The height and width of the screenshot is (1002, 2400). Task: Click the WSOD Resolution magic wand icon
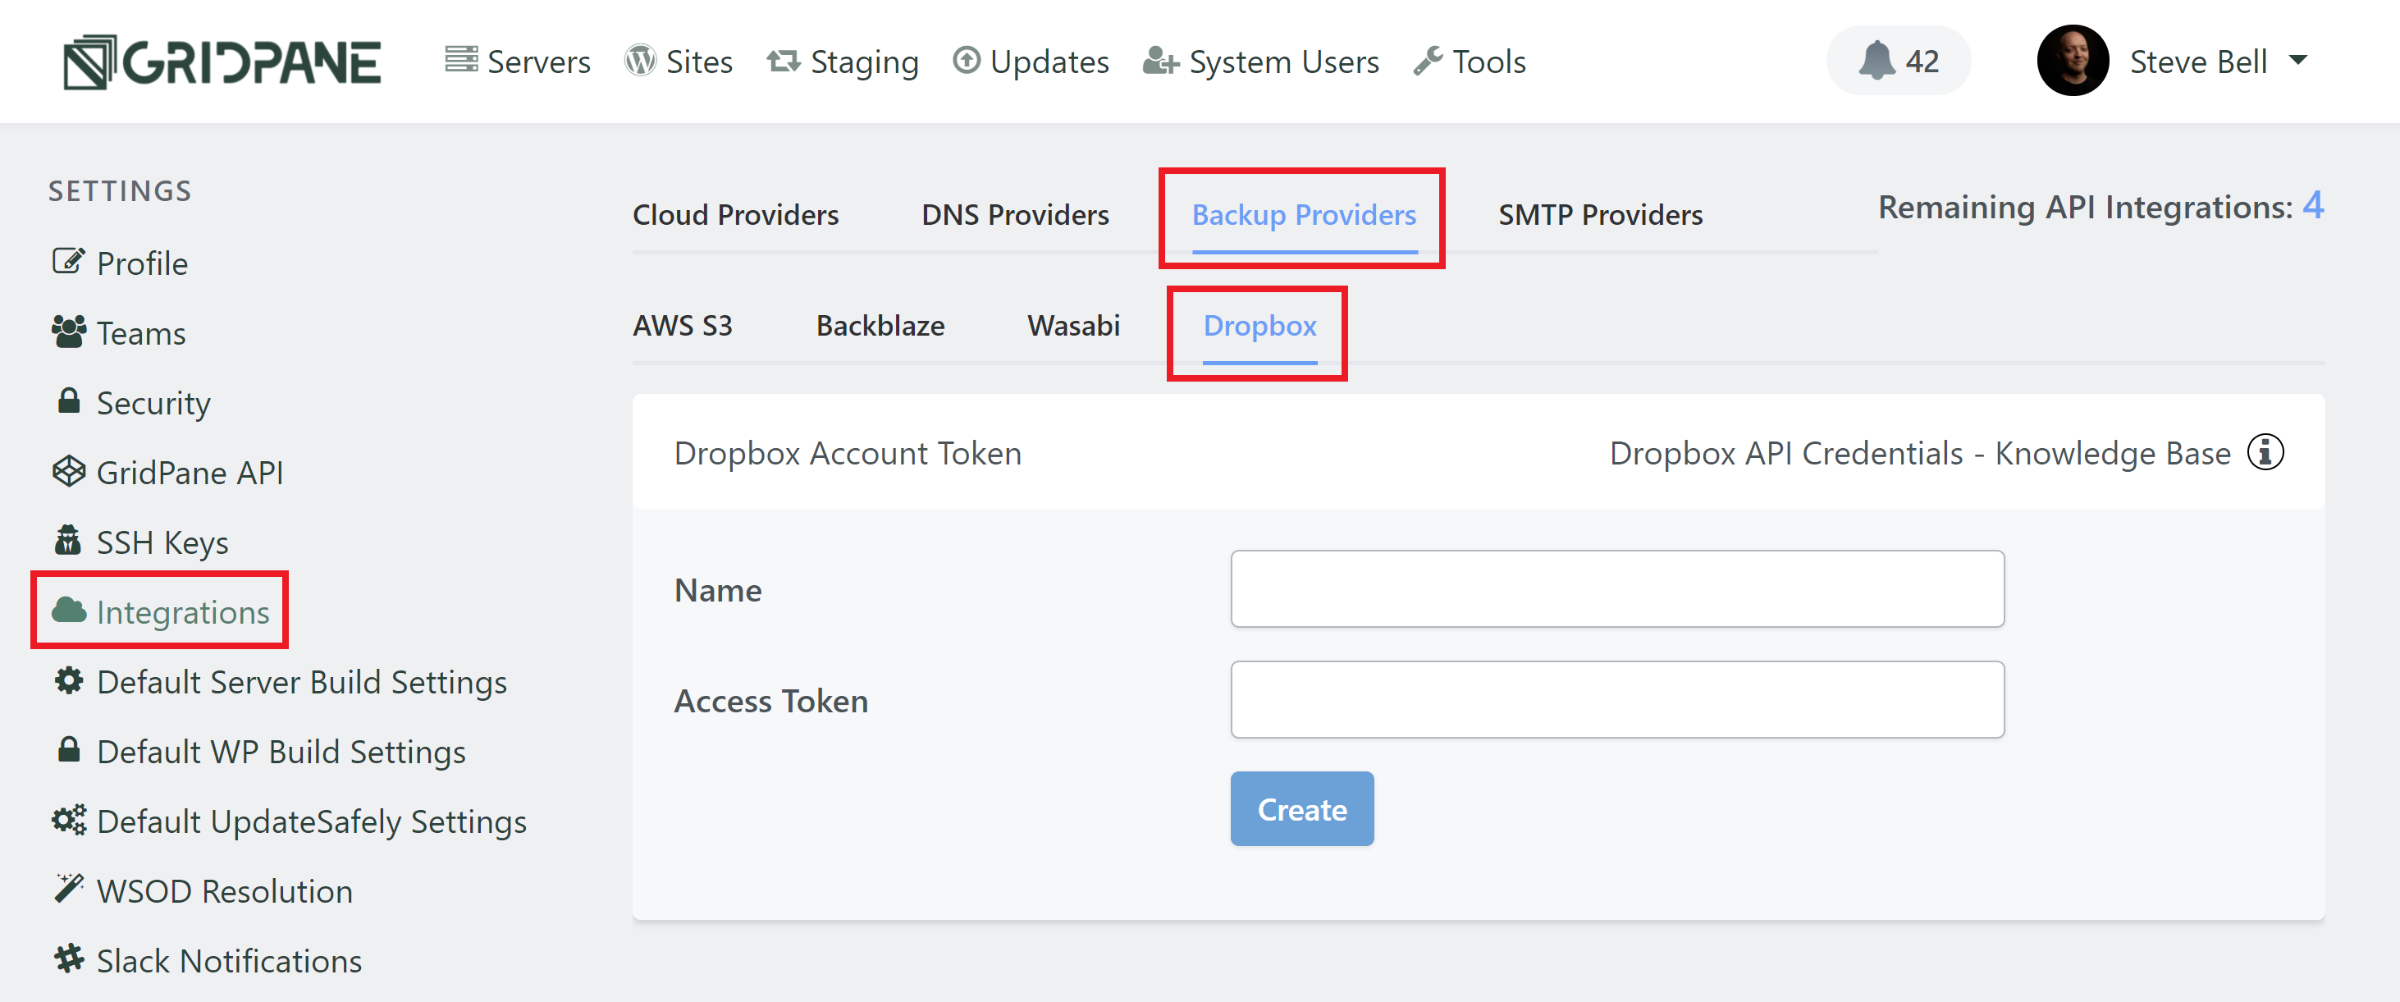(x=68, y=890)
